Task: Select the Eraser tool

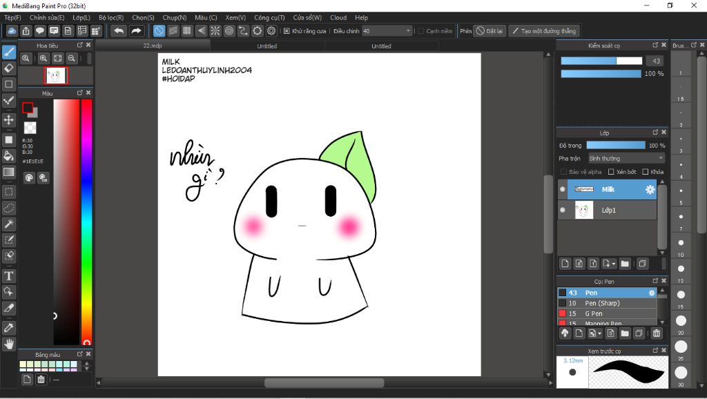Action: (x=9, y=68)
